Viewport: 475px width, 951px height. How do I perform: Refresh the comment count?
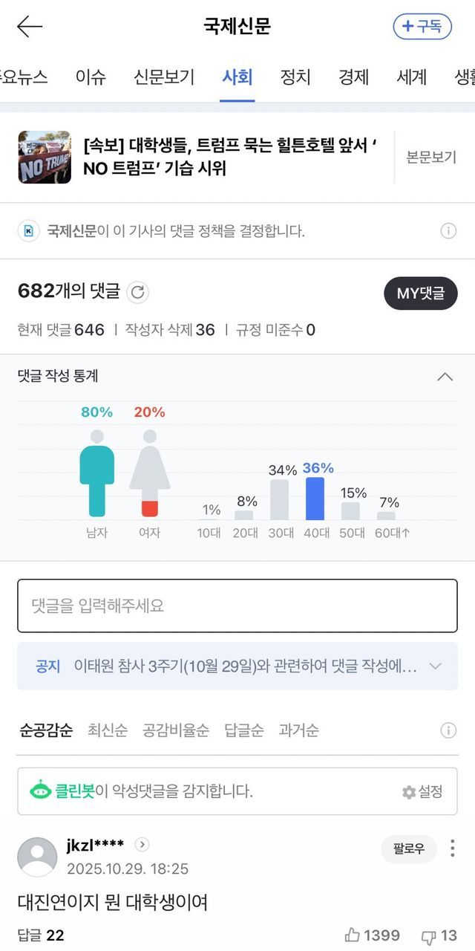[x=137, y=293]
